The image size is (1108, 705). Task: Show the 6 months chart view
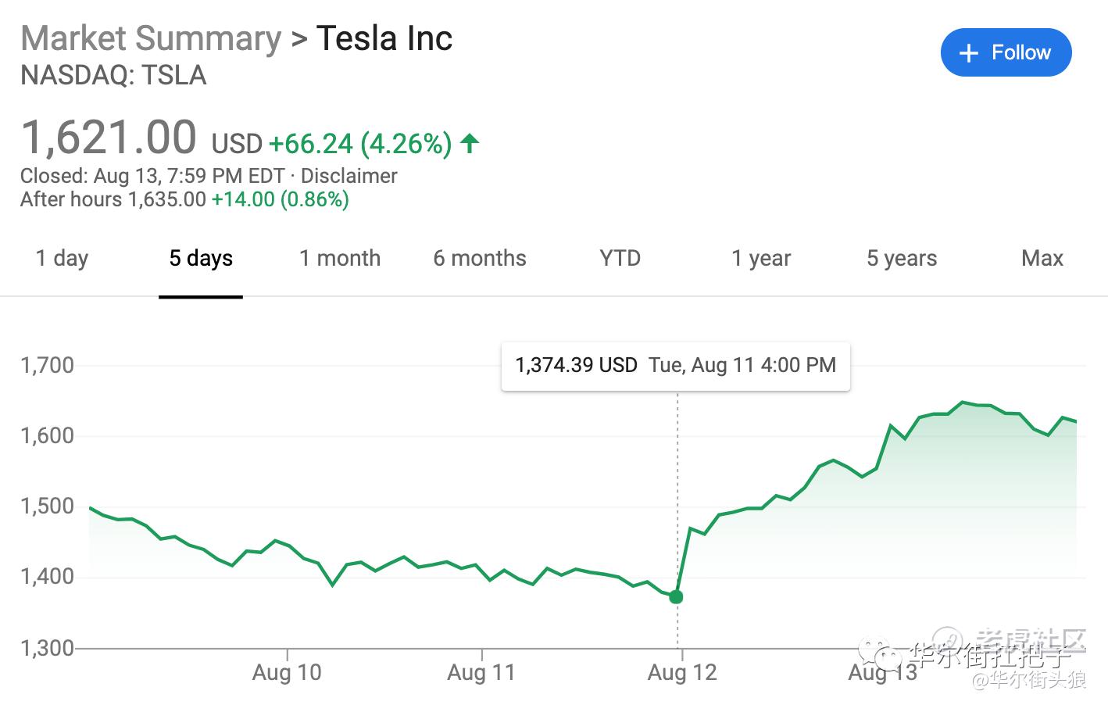tap(480, 259)
